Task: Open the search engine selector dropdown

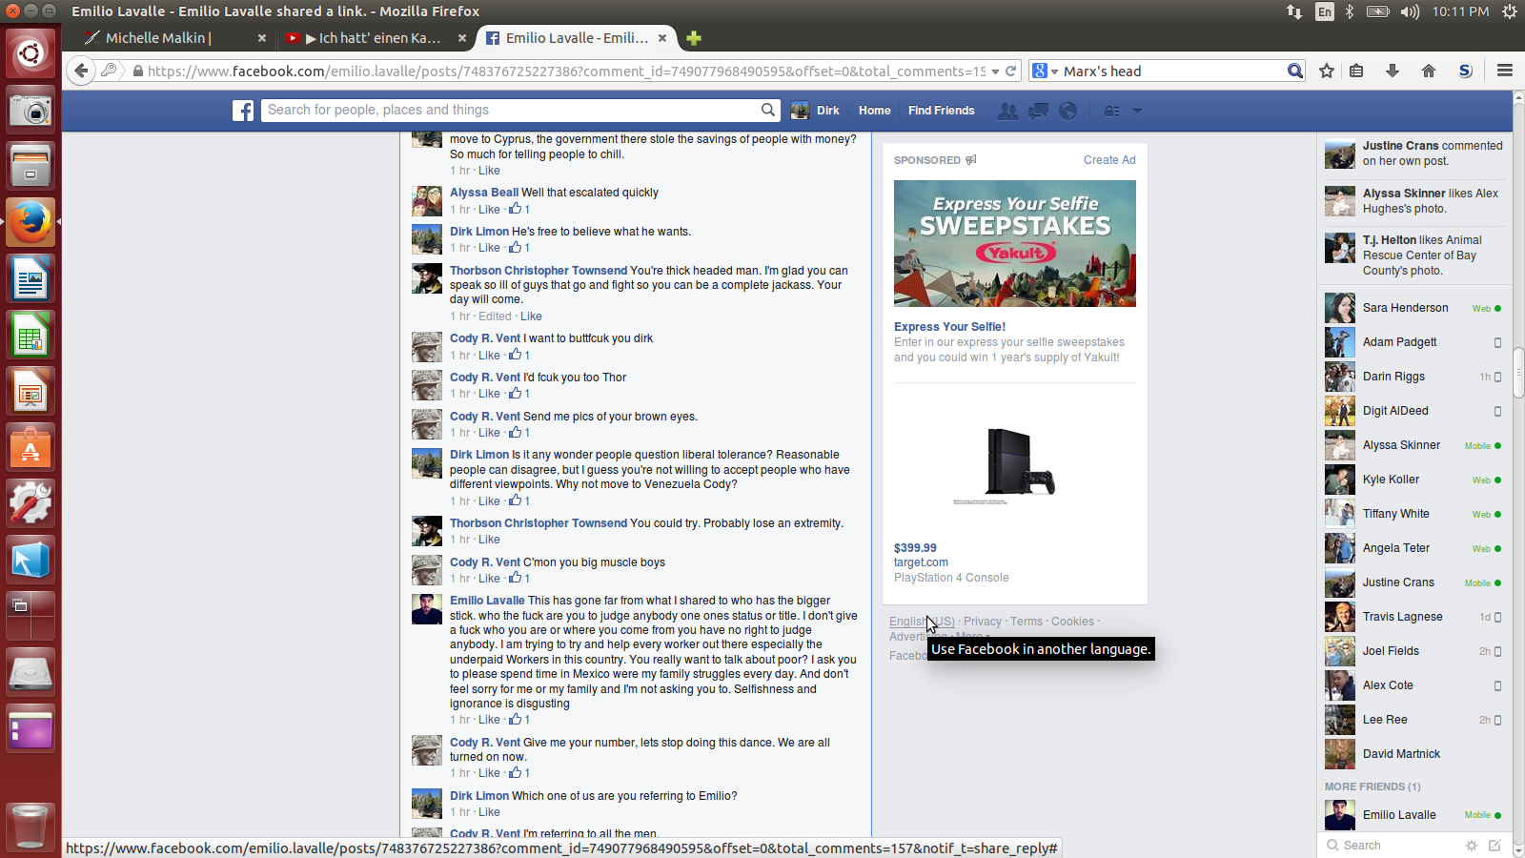Action: point(1046,71)
